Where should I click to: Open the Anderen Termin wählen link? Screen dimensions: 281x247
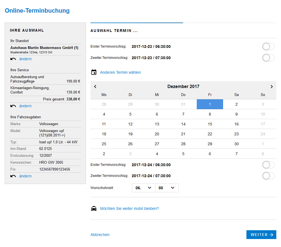[120, 72]
